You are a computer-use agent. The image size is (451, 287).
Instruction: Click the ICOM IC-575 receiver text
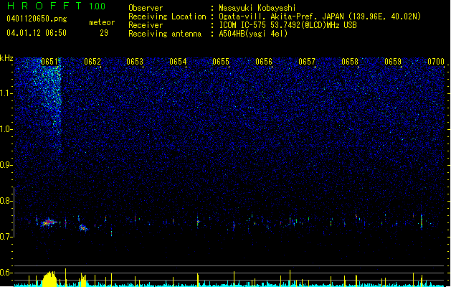click(x=288, y=25)
